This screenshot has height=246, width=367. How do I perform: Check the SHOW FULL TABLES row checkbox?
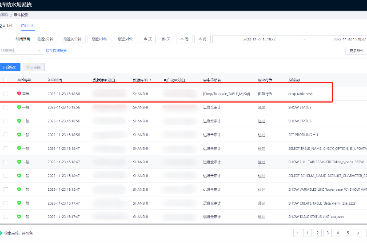pyautogui.click(x=6, y=162)
